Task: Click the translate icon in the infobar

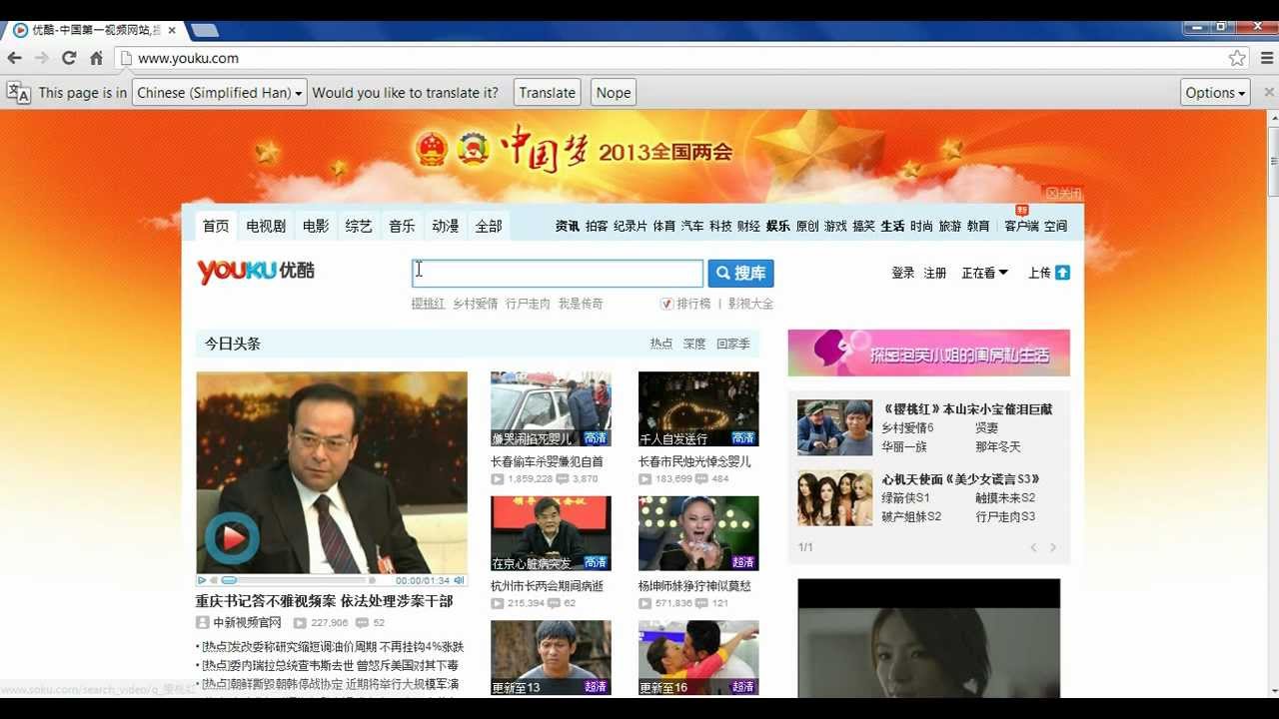Action: tap(19, 93)
